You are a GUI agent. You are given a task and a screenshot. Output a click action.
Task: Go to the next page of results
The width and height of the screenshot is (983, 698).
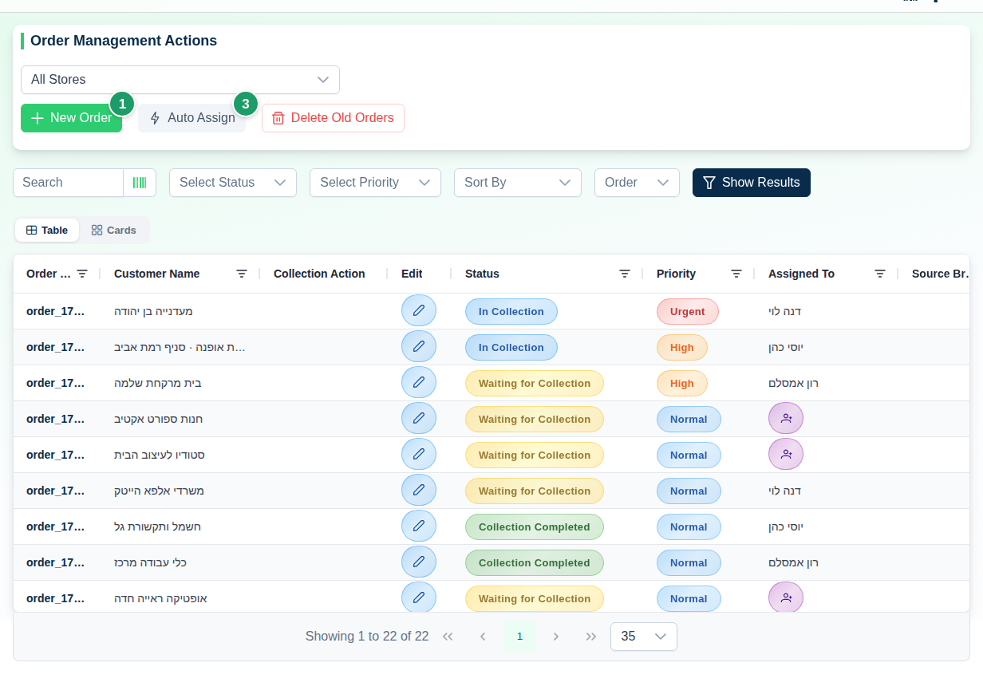(556, 637)
